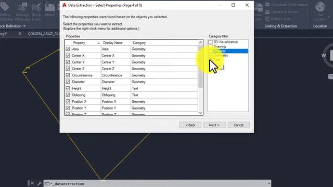Toggle the Drawing category filter checkbox

(210, 46)
